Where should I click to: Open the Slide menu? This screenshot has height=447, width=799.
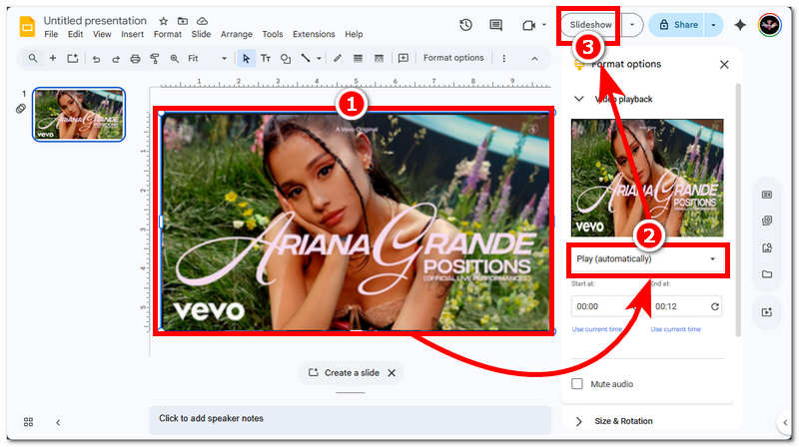(x=201, y=34)
